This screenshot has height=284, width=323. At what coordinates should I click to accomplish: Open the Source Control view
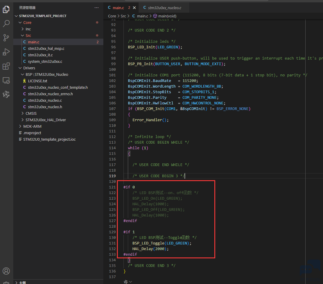pos(6,38)
